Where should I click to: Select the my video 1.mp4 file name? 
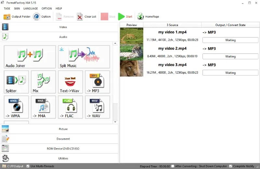172,32
